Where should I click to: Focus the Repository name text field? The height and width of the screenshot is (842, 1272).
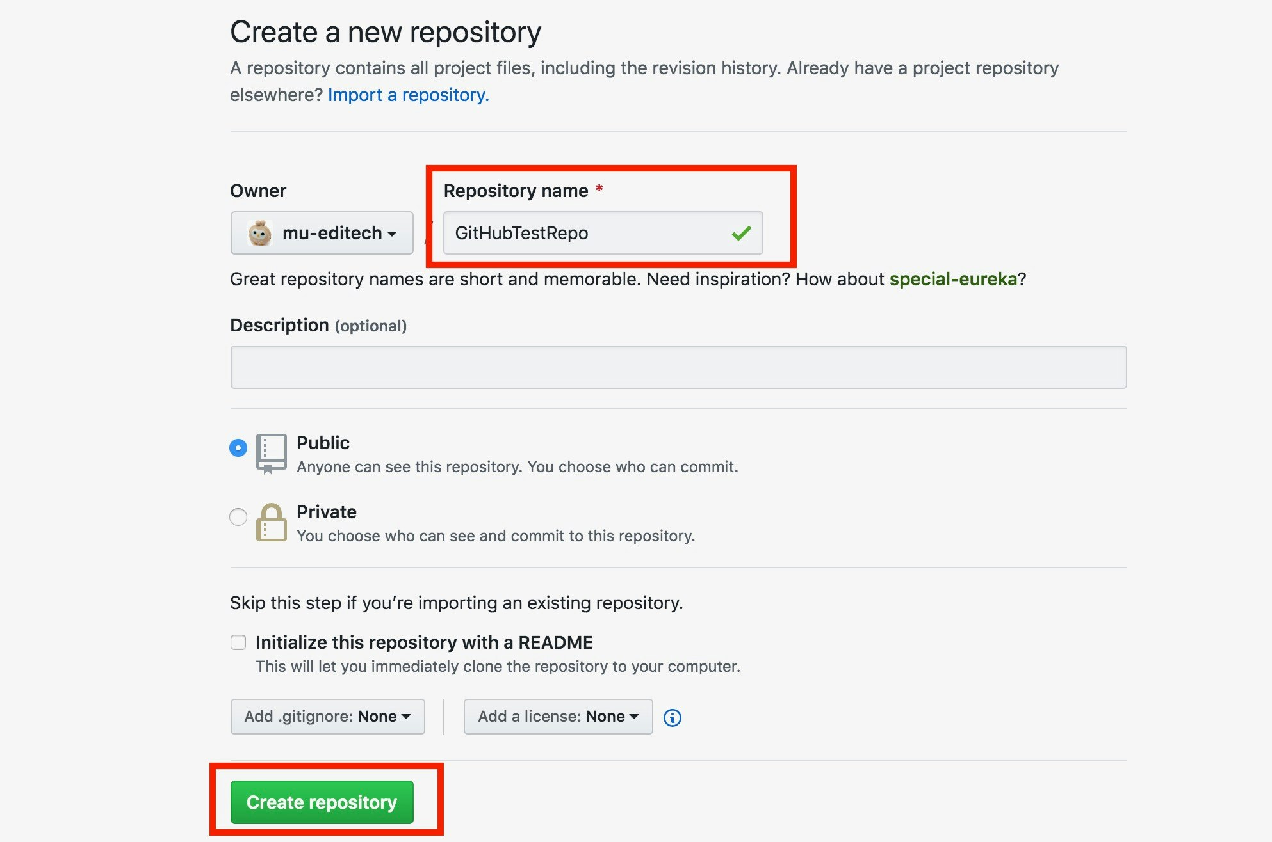coord(589,234)
